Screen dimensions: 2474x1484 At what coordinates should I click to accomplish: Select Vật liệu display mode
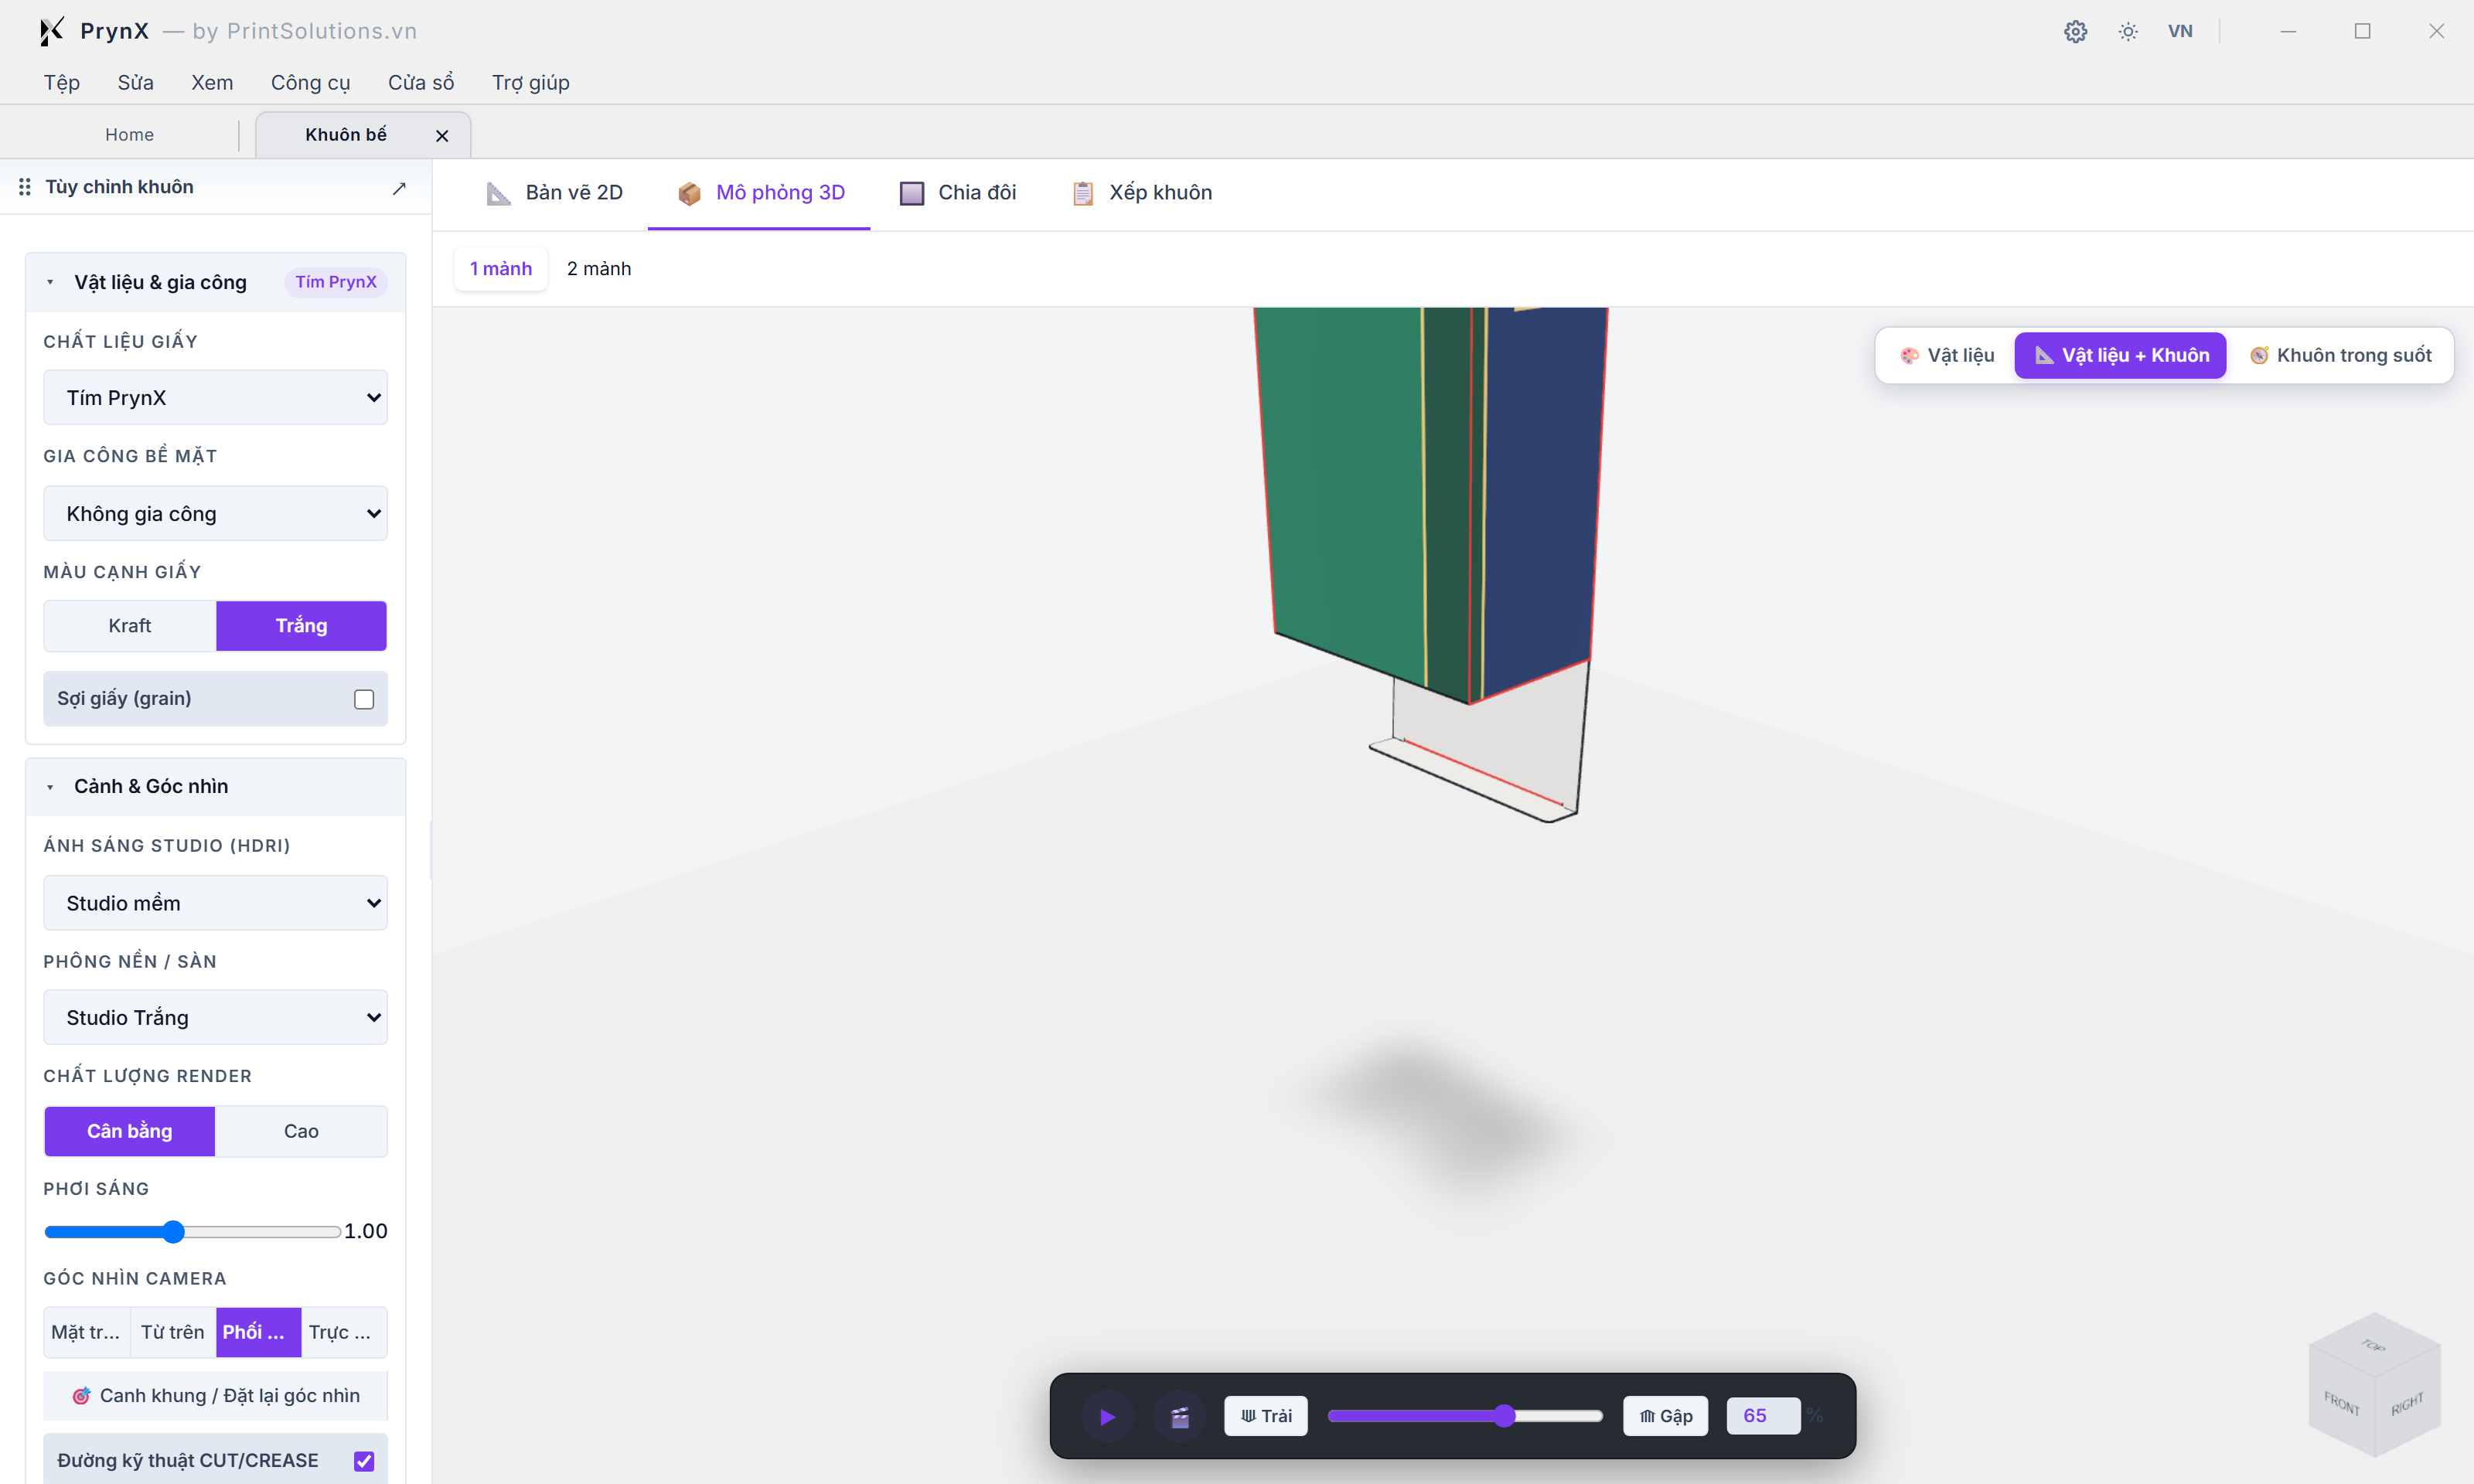point(1947,356)
